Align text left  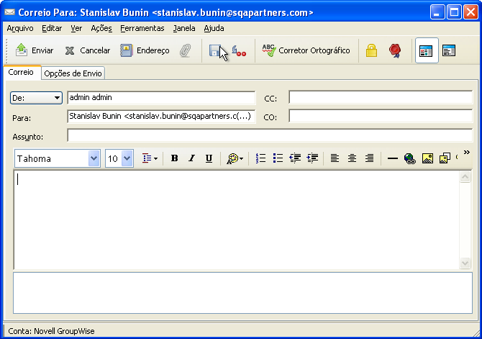[x=335, y=158]
